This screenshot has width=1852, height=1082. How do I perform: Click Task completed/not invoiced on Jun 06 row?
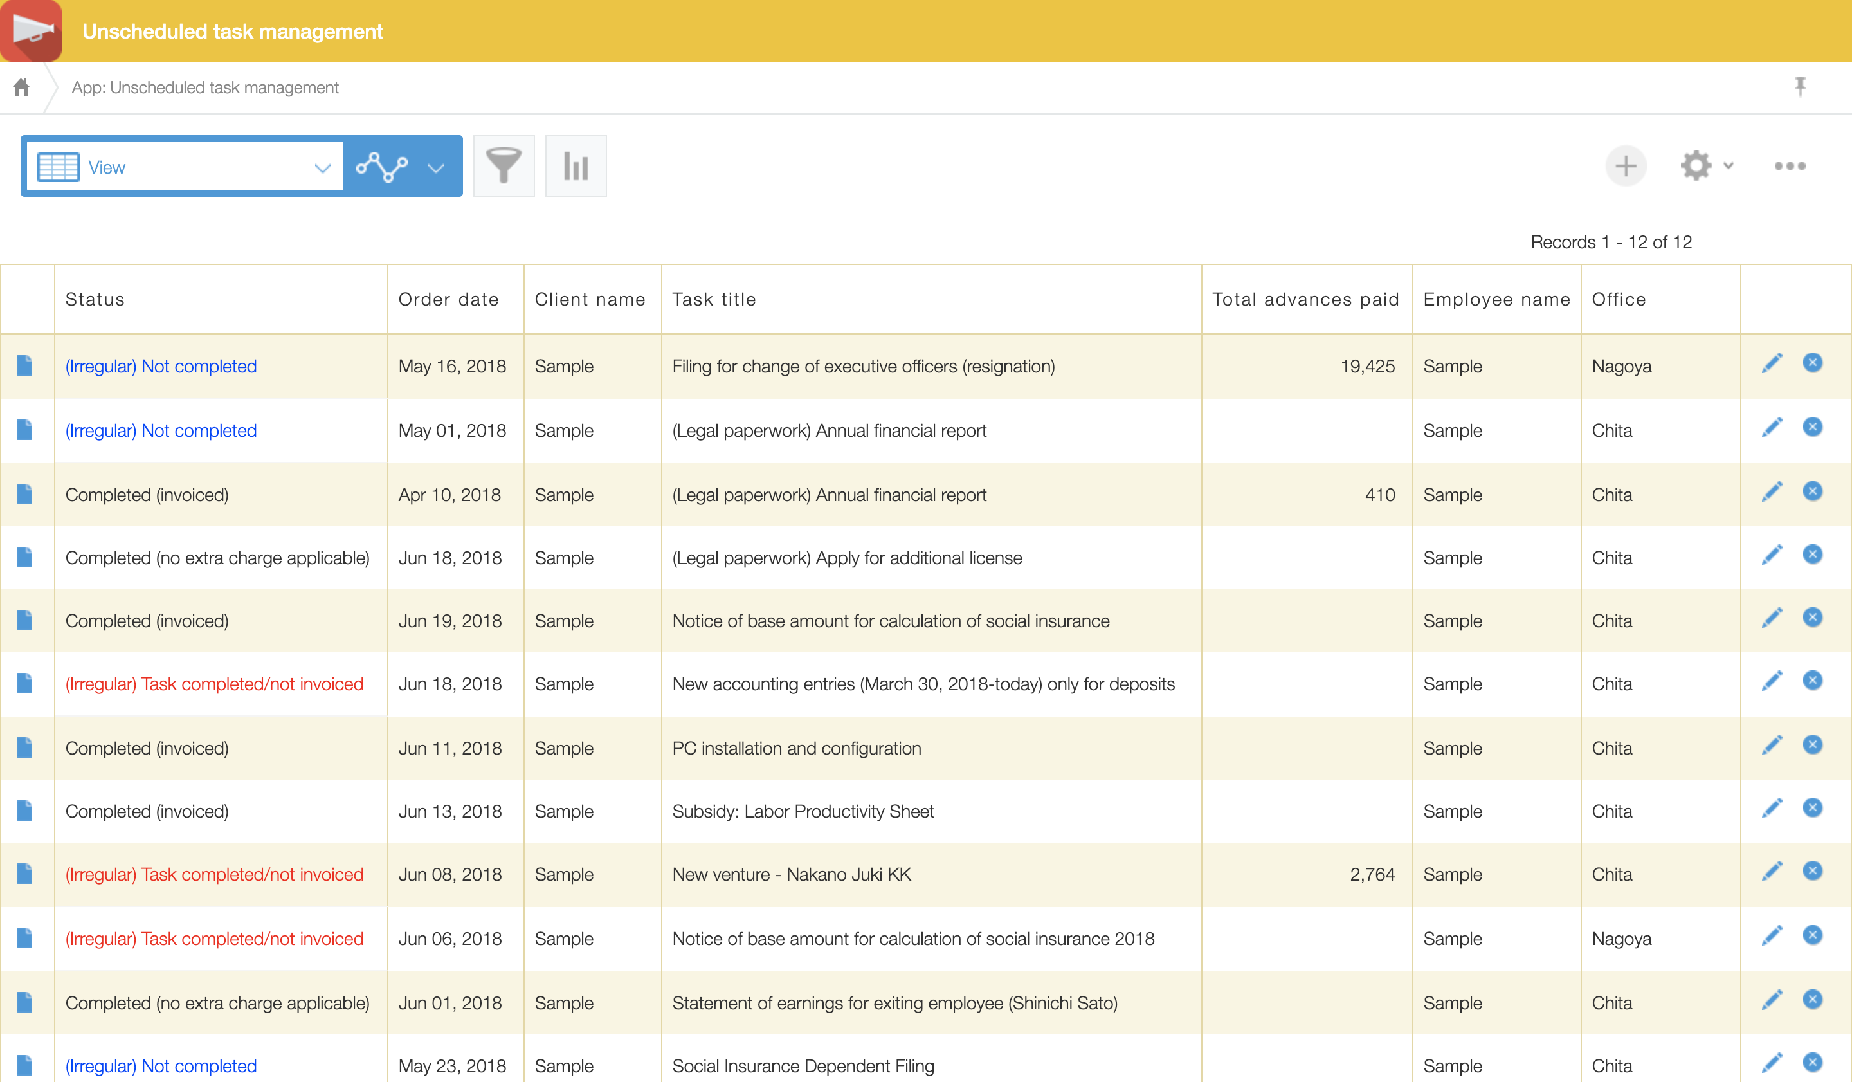click(214, 939)
